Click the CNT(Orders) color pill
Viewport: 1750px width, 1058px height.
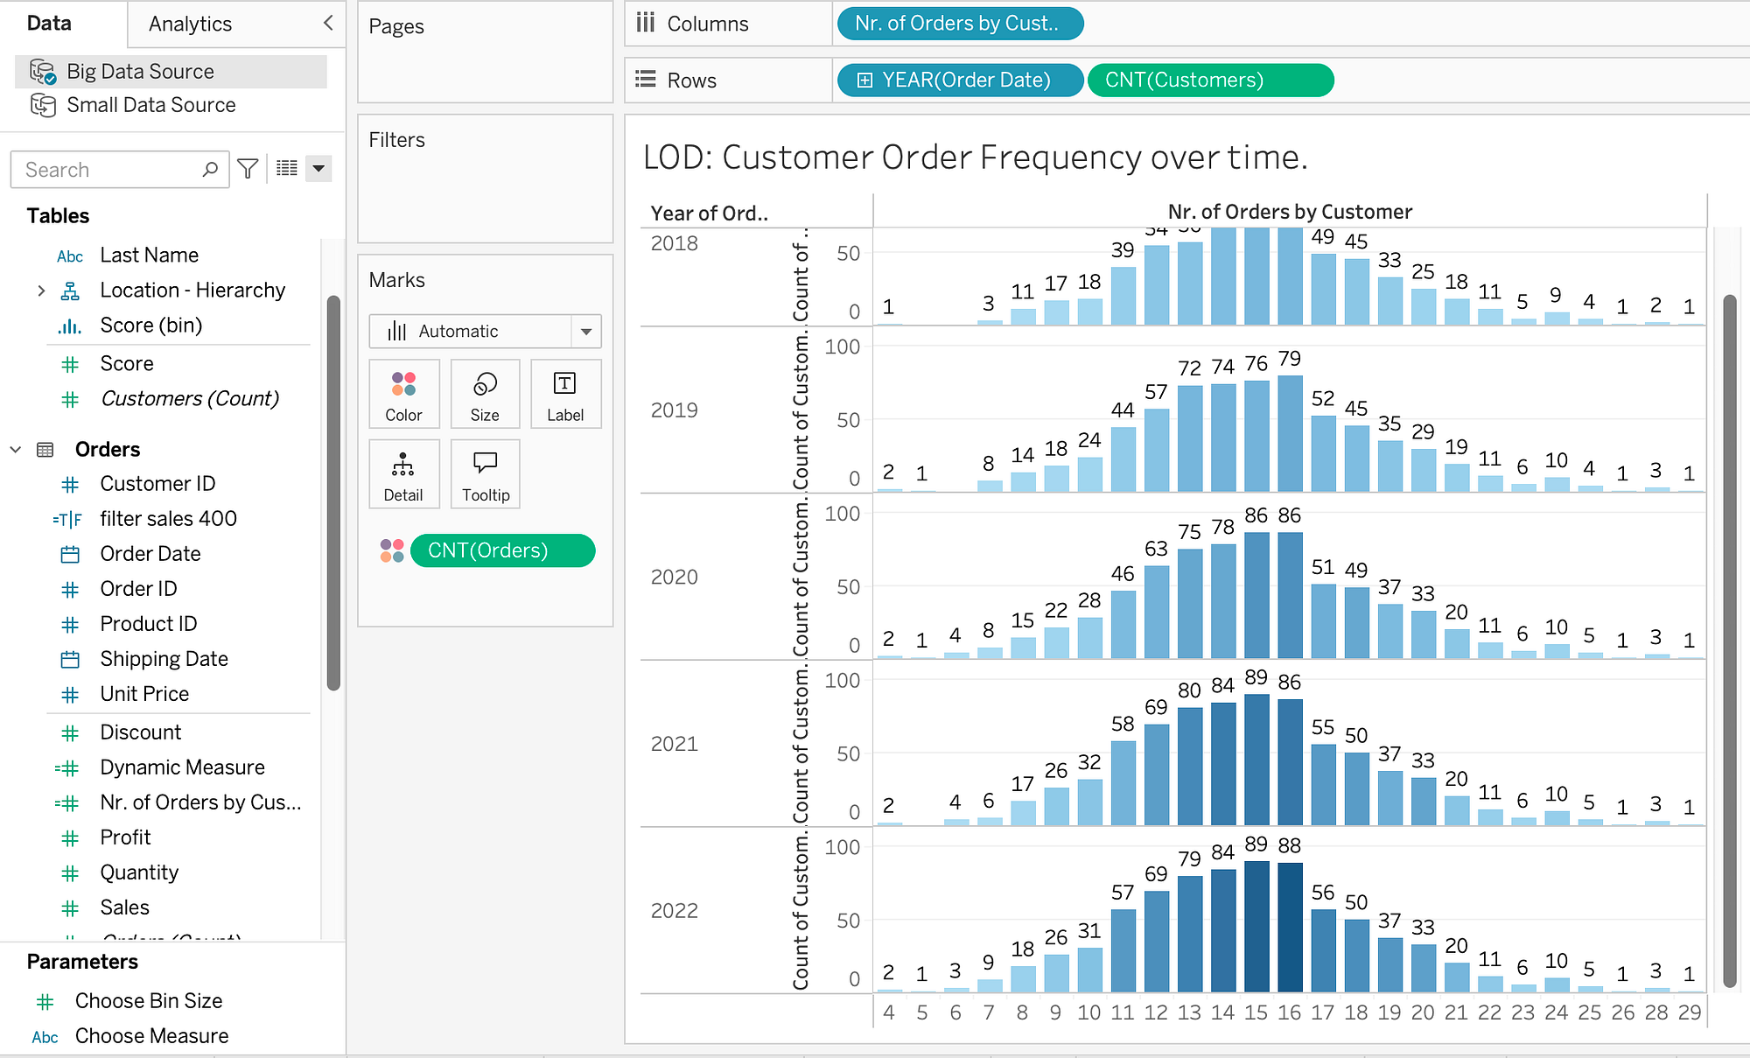point(502,550)
